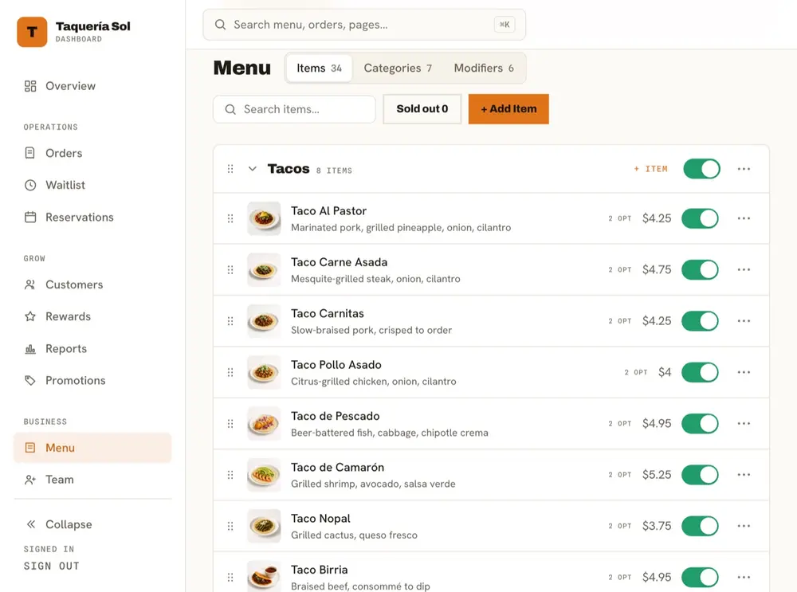Click the Taco Birria drag handle
The height and width of the screenshot is (592, 797).
coord(230,578)
